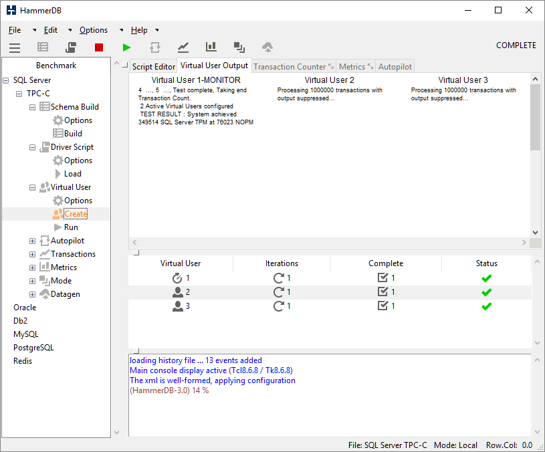Expand the Metrics tree node
The height and width of the screenshot is (452, 545).
click(x=32, y=268)
